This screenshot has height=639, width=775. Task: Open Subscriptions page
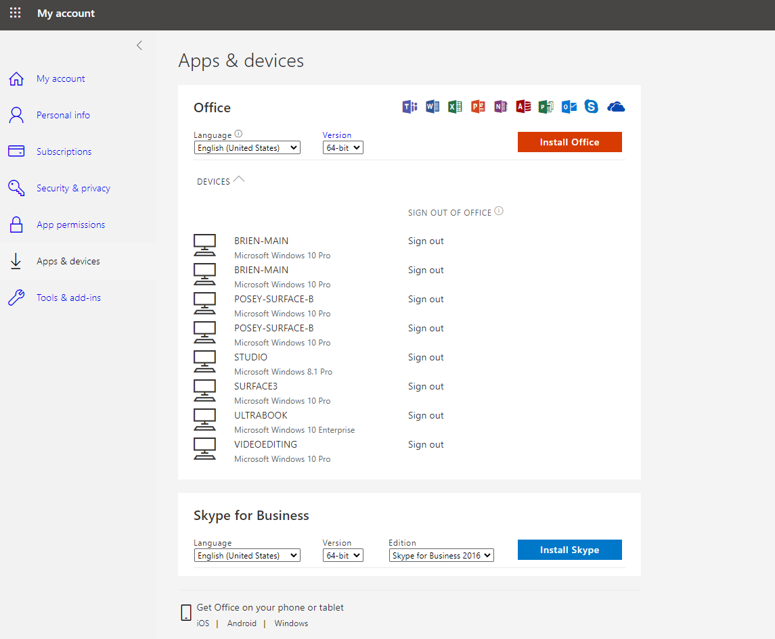(64, 151)
